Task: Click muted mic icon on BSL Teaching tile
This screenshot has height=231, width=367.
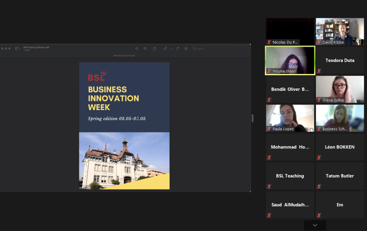Action: [269, 187]
